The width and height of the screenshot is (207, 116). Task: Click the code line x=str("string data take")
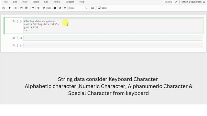click(41, 24)
